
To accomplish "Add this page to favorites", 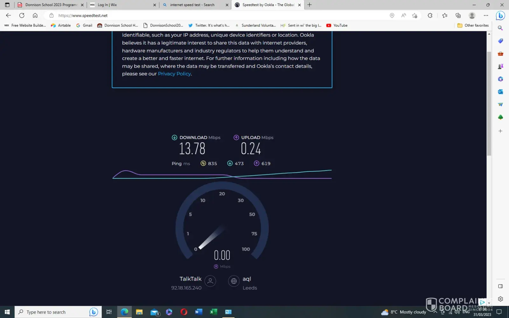I will click(415, 15).
